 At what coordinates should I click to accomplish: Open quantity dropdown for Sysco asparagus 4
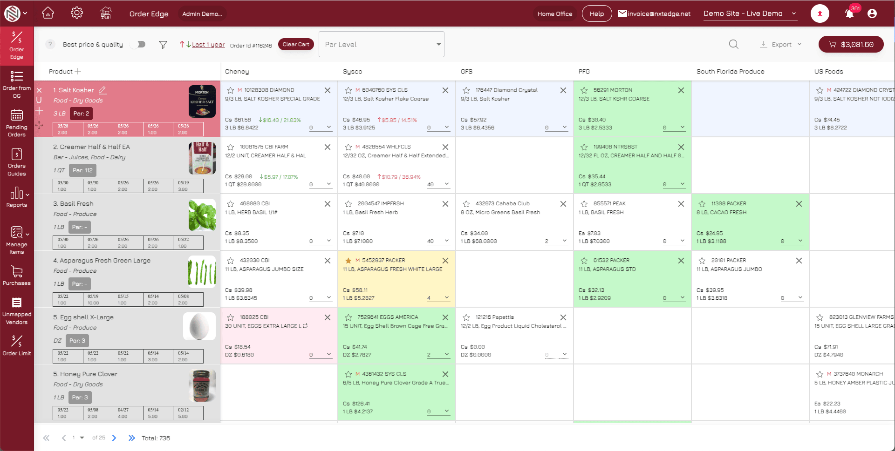pyautogui.click(x=438, y=298)
